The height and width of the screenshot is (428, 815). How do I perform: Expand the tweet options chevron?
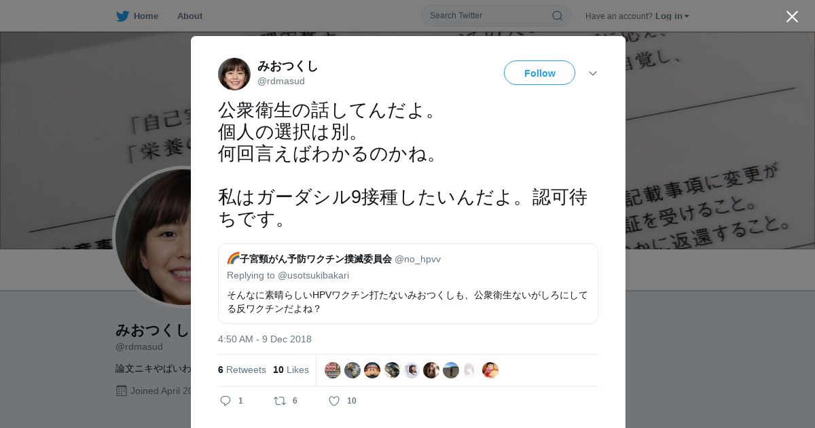tap(593, 73)
